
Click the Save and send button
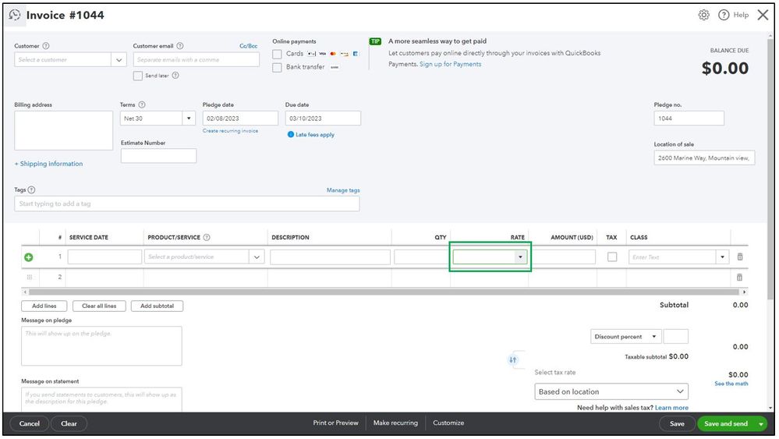click(726, 423)
